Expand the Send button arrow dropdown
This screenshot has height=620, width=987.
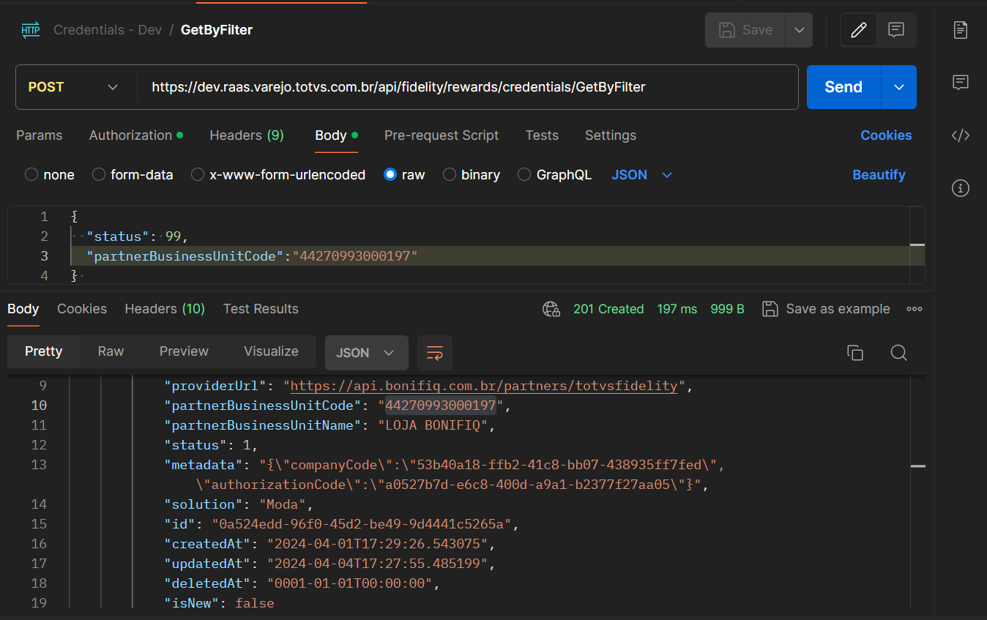898,87
